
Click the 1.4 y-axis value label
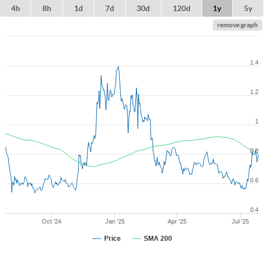(x=254, y=62)
